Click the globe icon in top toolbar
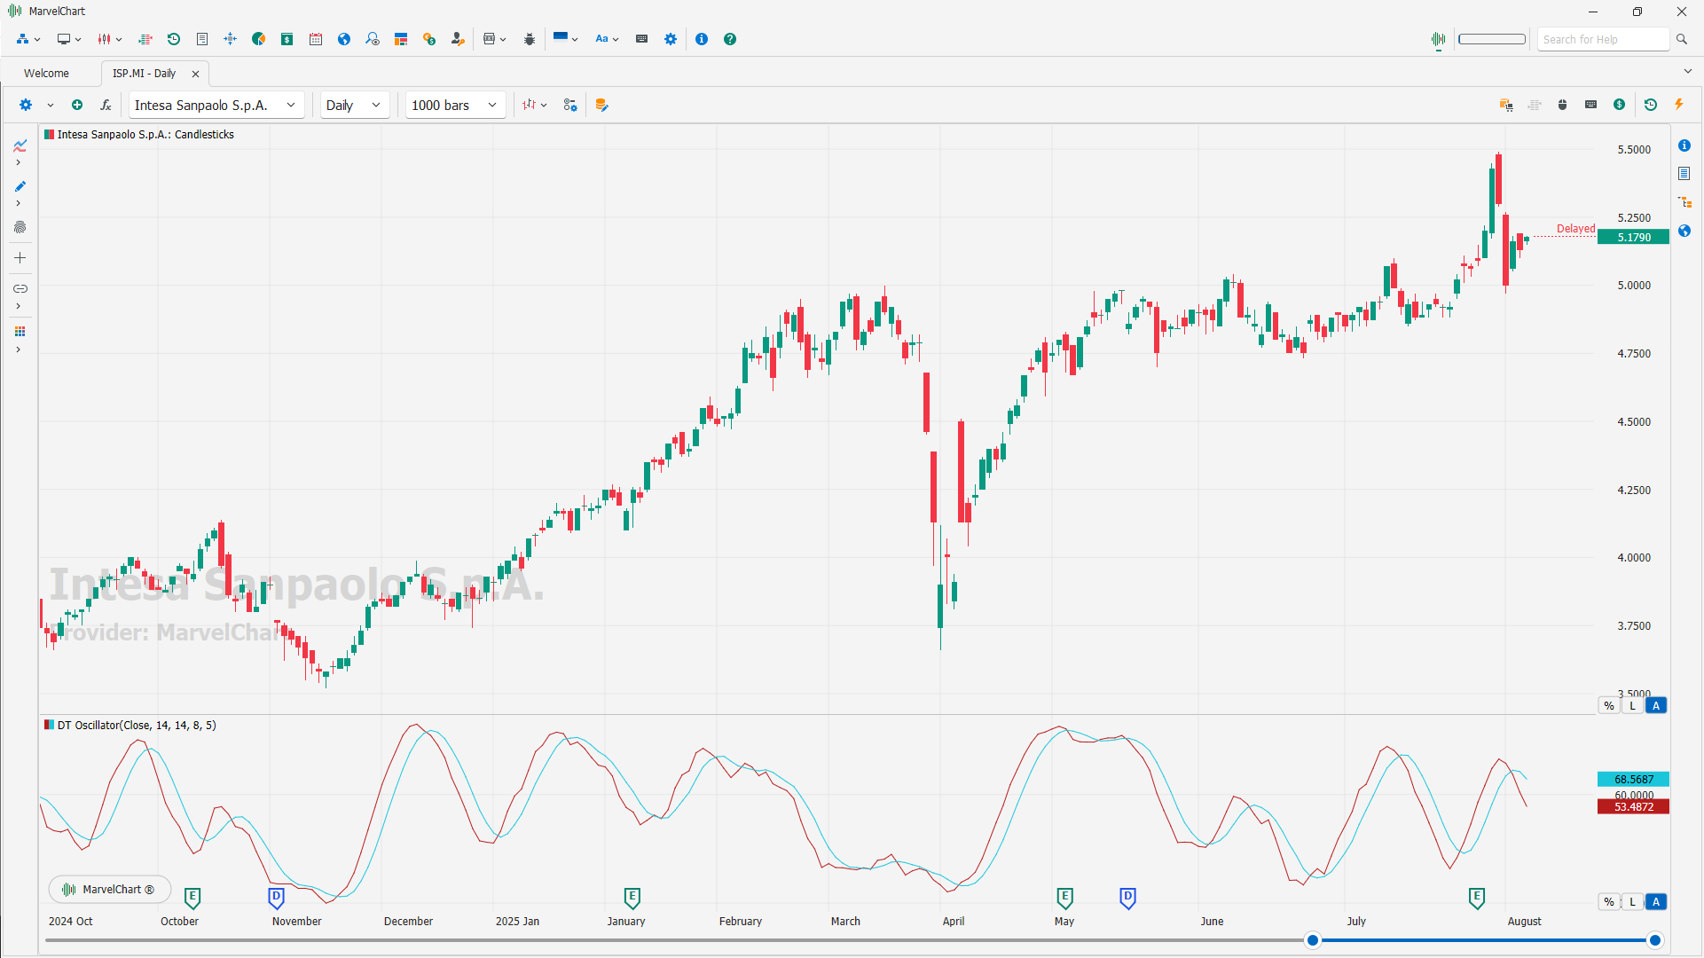 [344, 39]
